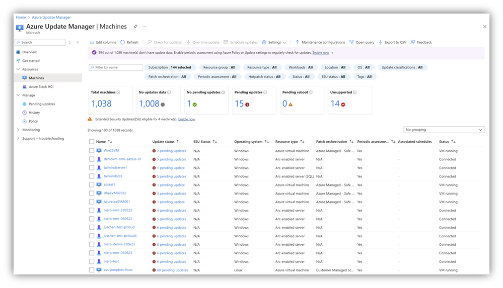Open the Win25VM machine link

(x=111, y=150)
